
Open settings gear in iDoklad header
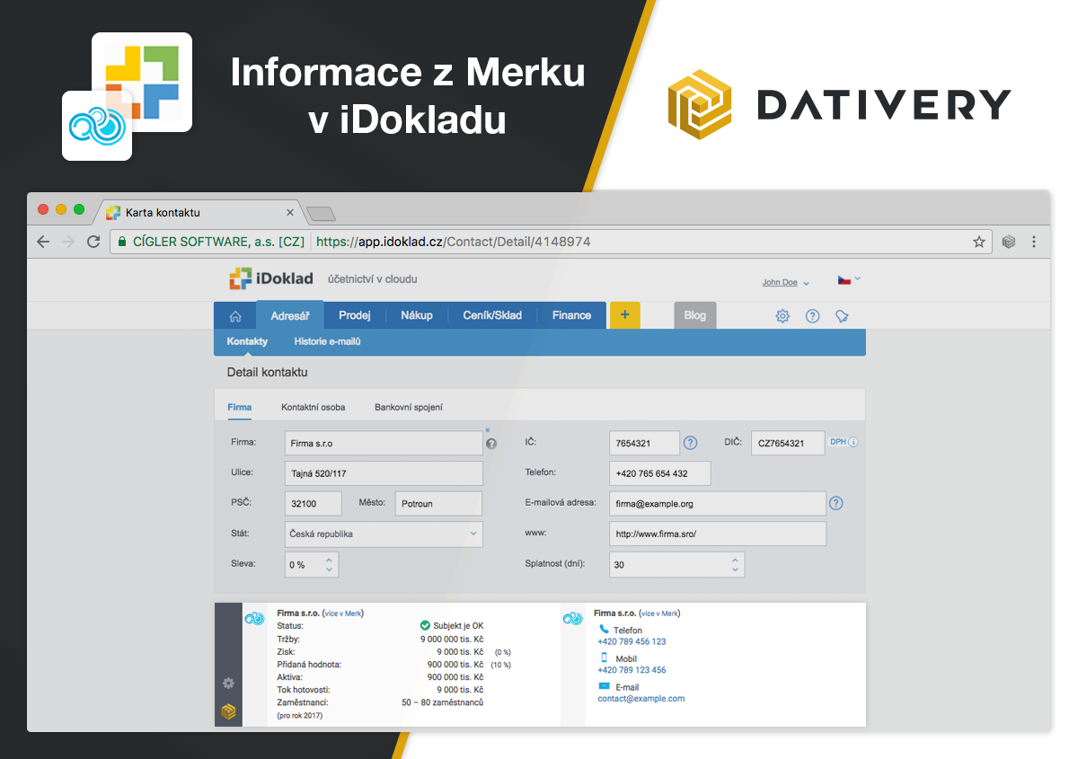(x=782, y=316)
